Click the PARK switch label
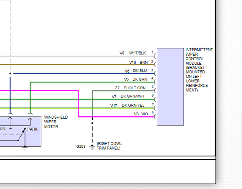Screen dimensions: 242x189 (32, 129)
